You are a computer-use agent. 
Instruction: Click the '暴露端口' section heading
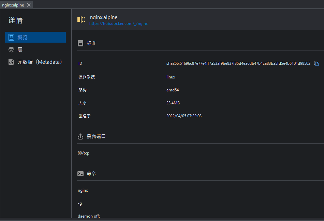pos(96,136)
